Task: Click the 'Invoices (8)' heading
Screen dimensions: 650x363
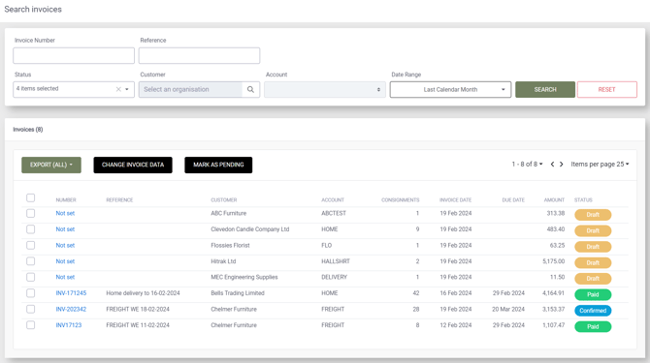Action: pos(28,130)
